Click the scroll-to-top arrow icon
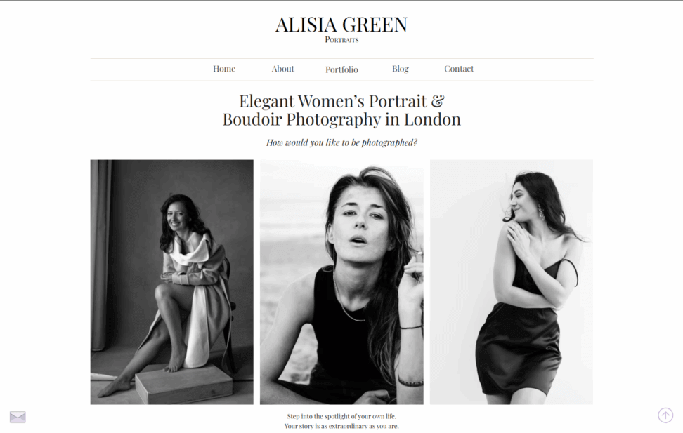 point(665,415)
